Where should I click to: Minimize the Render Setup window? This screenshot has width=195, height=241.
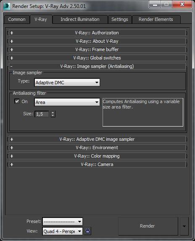pos(155,5)
